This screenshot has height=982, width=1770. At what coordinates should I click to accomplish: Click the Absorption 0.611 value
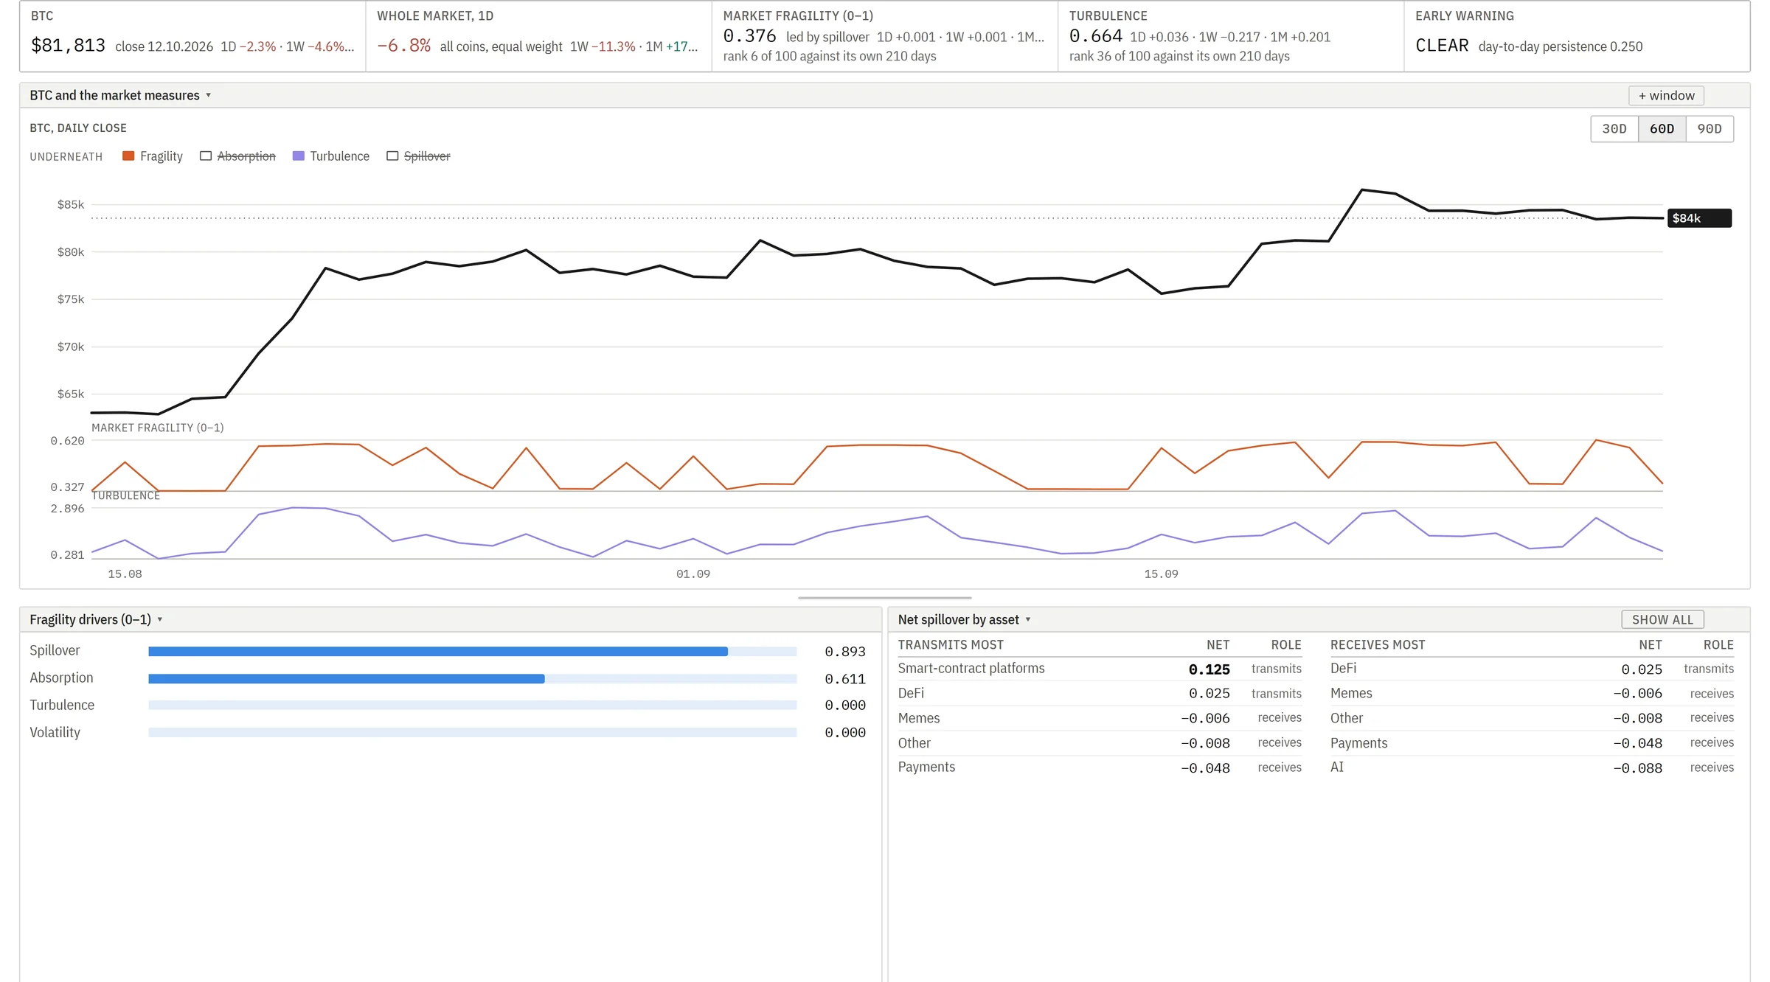845,679
